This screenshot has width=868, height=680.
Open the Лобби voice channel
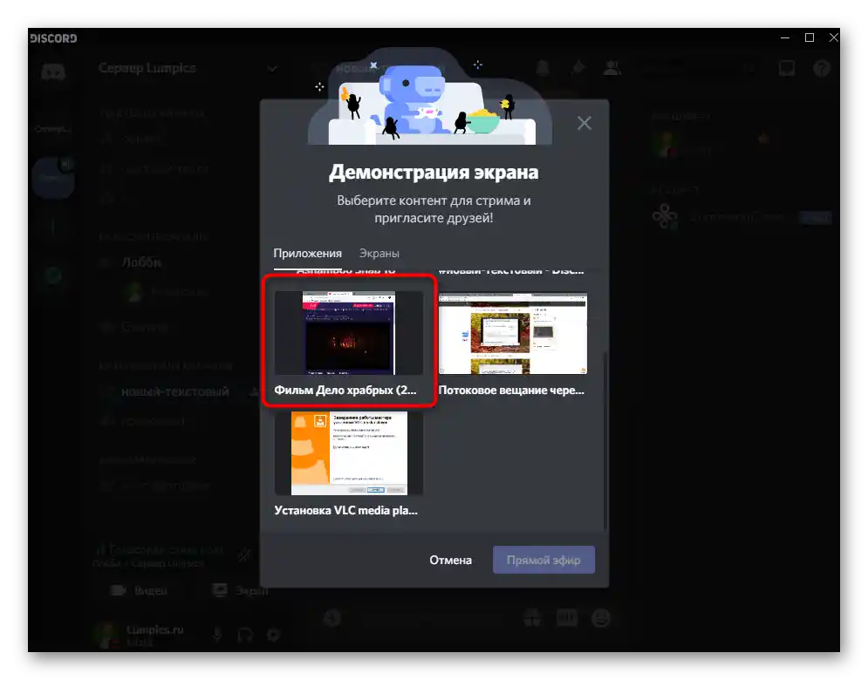pyautogui.click(x=141, y=262)
